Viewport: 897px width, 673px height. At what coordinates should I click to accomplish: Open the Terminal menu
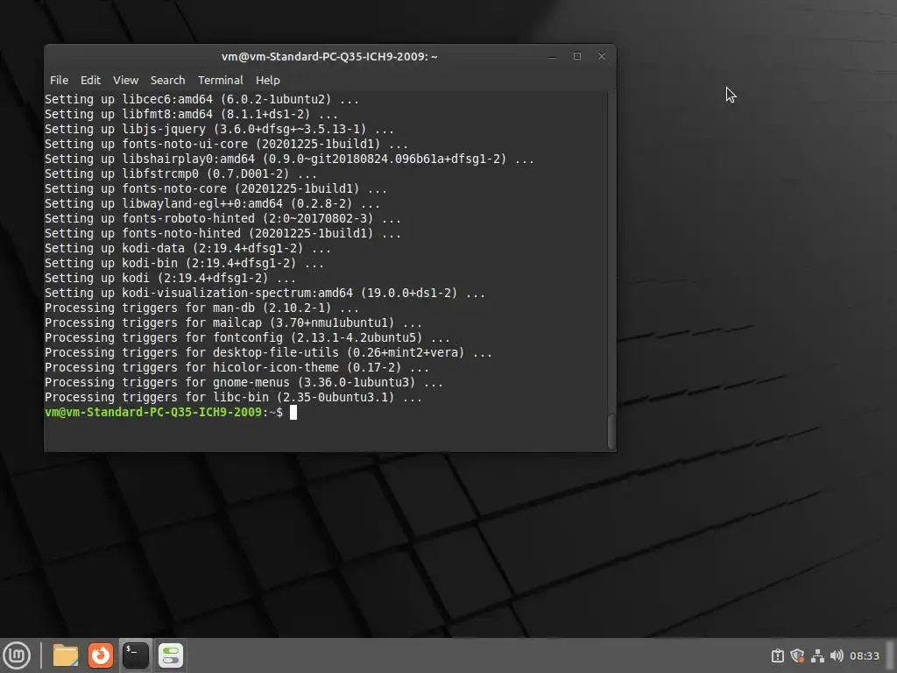[220, 80]
